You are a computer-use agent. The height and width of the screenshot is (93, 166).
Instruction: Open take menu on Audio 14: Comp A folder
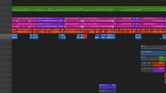[141, 24]
